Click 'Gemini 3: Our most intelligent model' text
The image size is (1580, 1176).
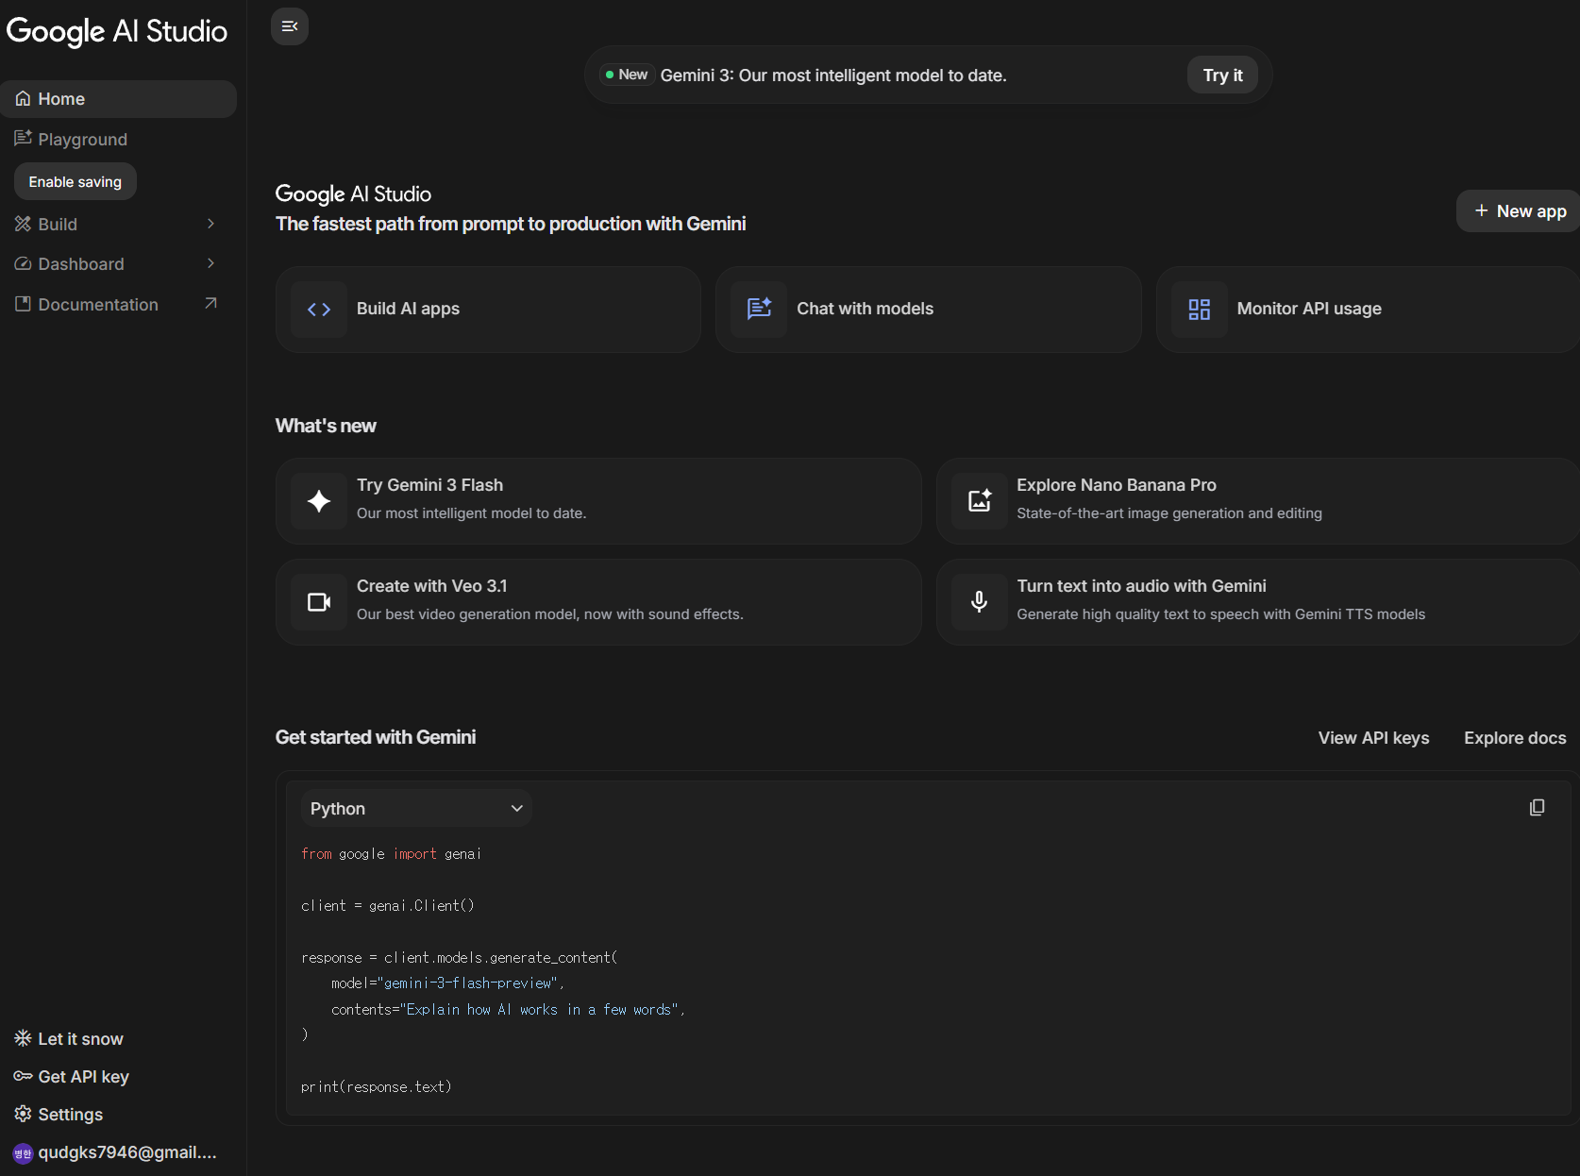(x=833, y=76)
